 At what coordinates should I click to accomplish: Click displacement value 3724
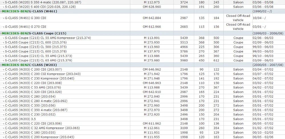184,2
